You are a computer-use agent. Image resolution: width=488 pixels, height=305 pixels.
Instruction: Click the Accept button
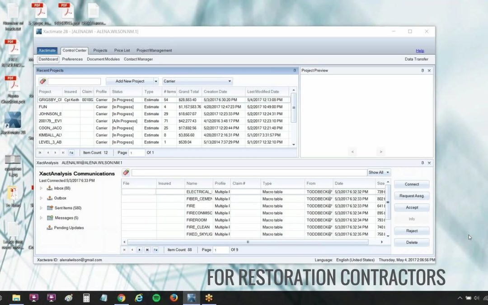pos(412,207)
